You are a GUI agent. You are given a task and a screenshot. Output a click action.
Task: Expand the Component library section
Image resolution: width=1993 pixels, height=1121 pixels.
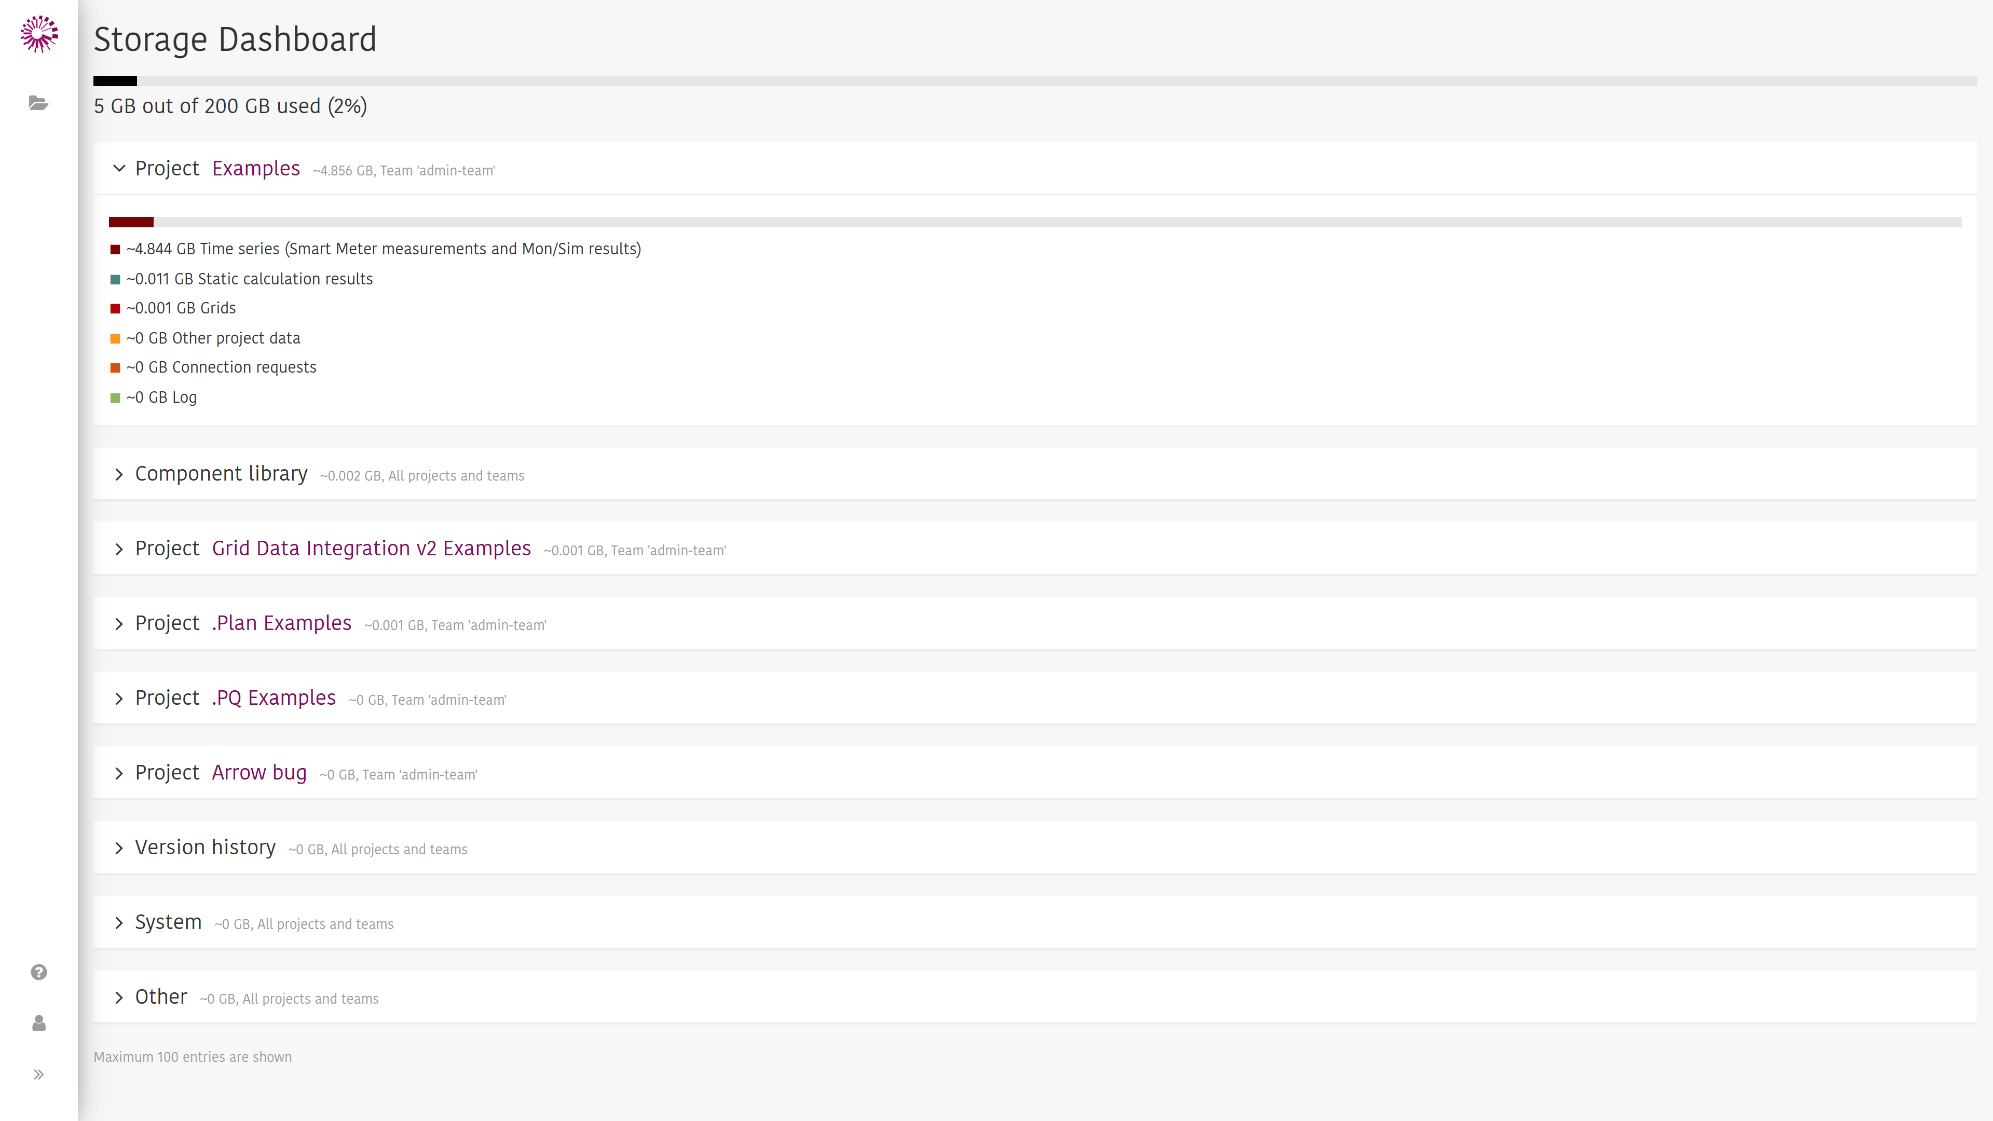(x=119, y=474)
